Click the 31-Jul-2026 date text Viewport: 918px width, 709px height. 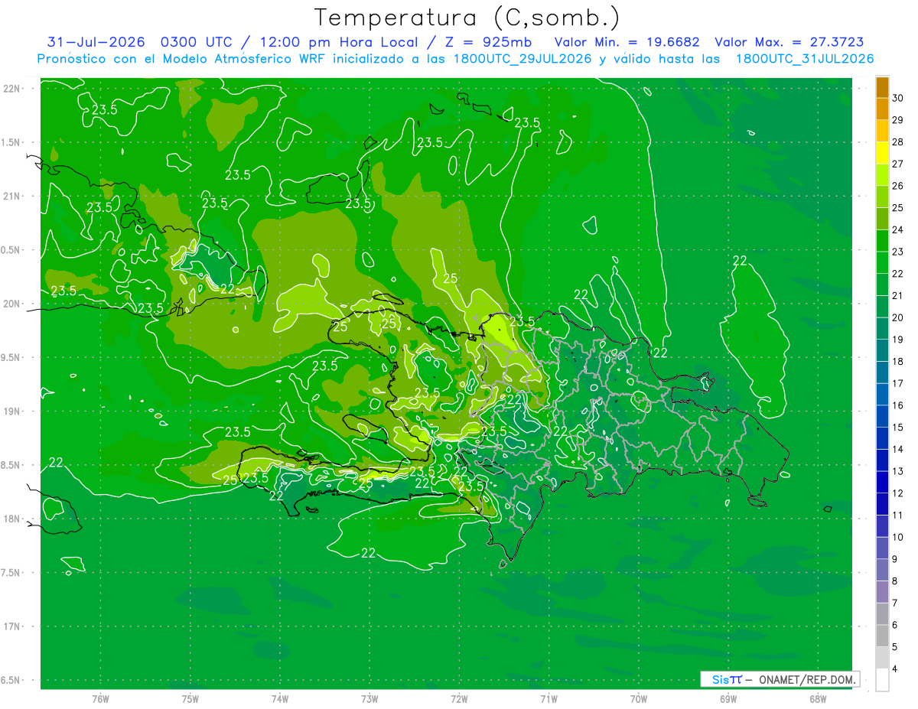click(96, 42)
